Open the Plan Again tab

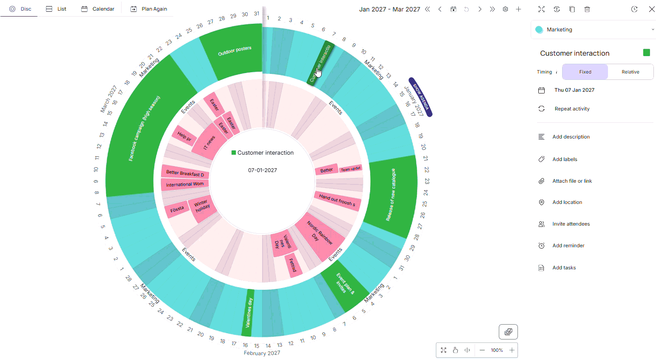pyautogui.click(x=149, y=9)
